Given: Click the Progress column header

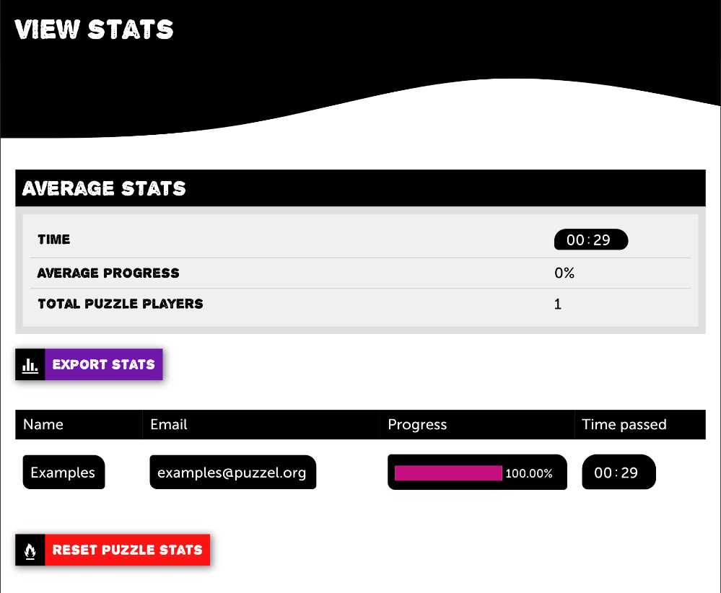Looking at the screenshot, I should pos(417,425).
